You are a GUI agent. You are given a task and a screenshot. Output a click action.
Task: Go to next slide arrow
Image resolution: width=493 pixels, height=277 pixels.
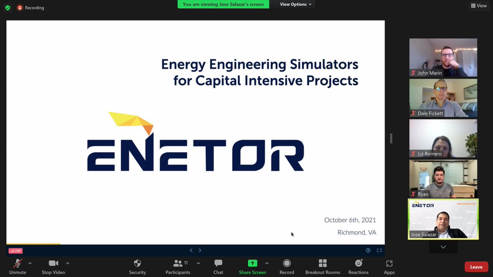[200, 250]
